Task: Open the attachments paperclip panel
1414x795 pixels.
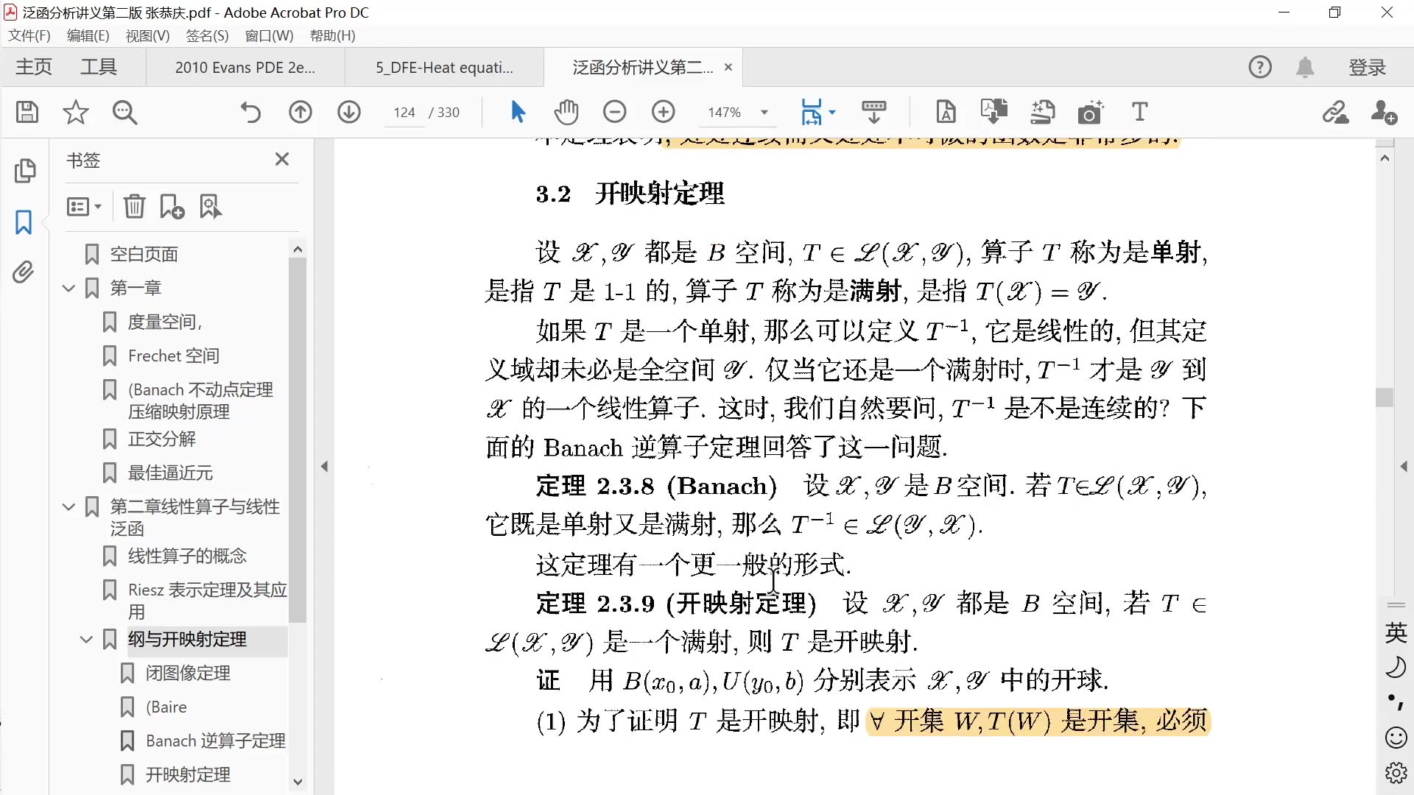Action: click(24, 272)
